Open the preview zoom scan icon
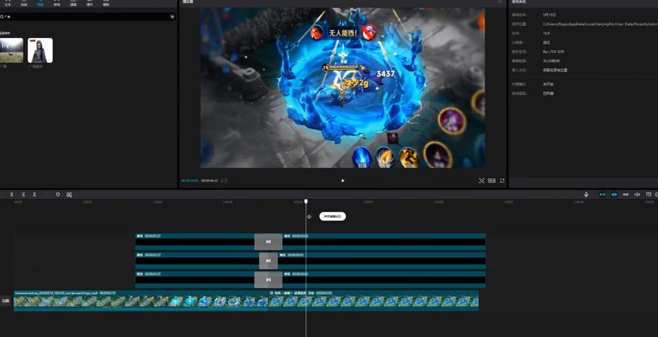Image resolution: width=658 pixels, height=337 pixels. [482, 181]
